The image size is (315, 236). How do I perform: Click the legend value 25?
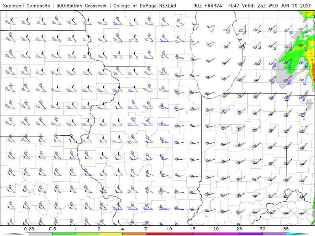tap(239, 229)
